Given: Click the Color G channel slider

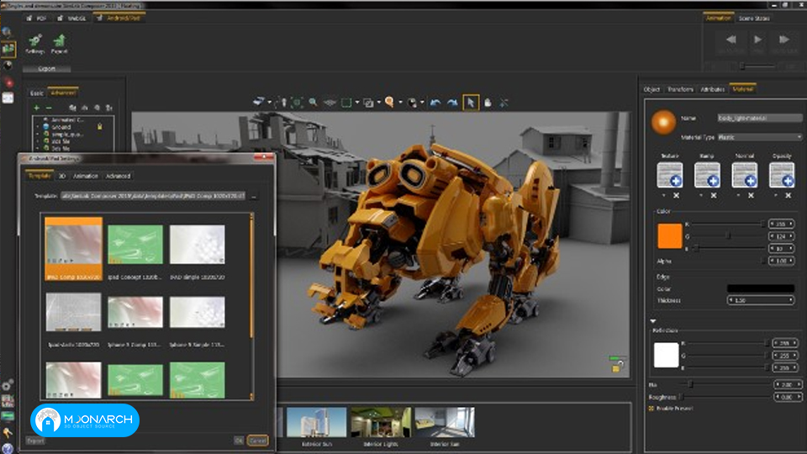Looking at the screenshot, I should 726,235.
